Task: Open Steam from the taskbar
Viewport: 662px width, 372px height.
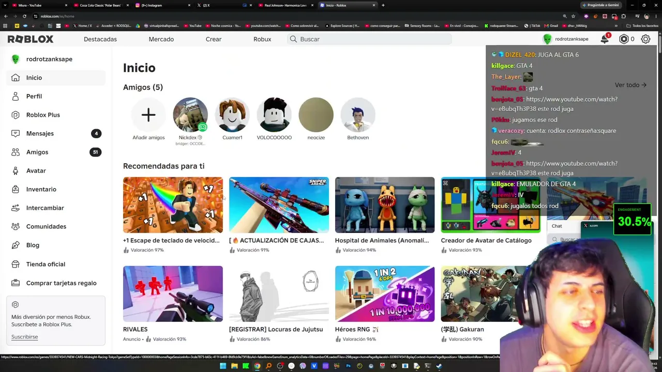Action: tap(439, 366)
